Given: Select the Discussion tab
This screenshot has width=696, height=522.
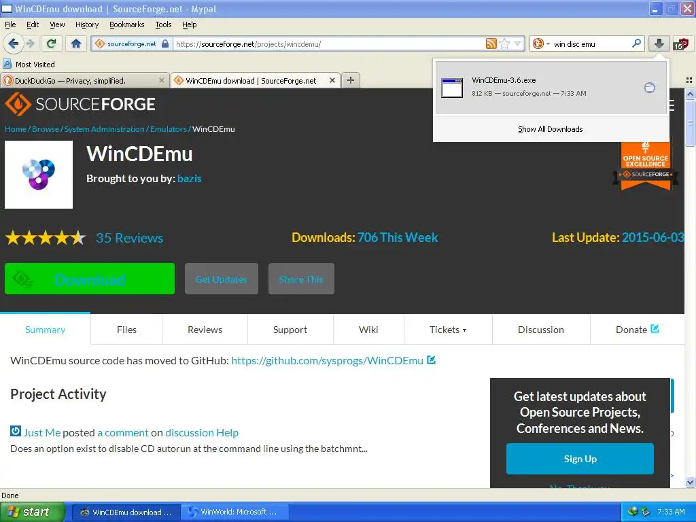Looking at the screenshot, I should click(541, 330).
